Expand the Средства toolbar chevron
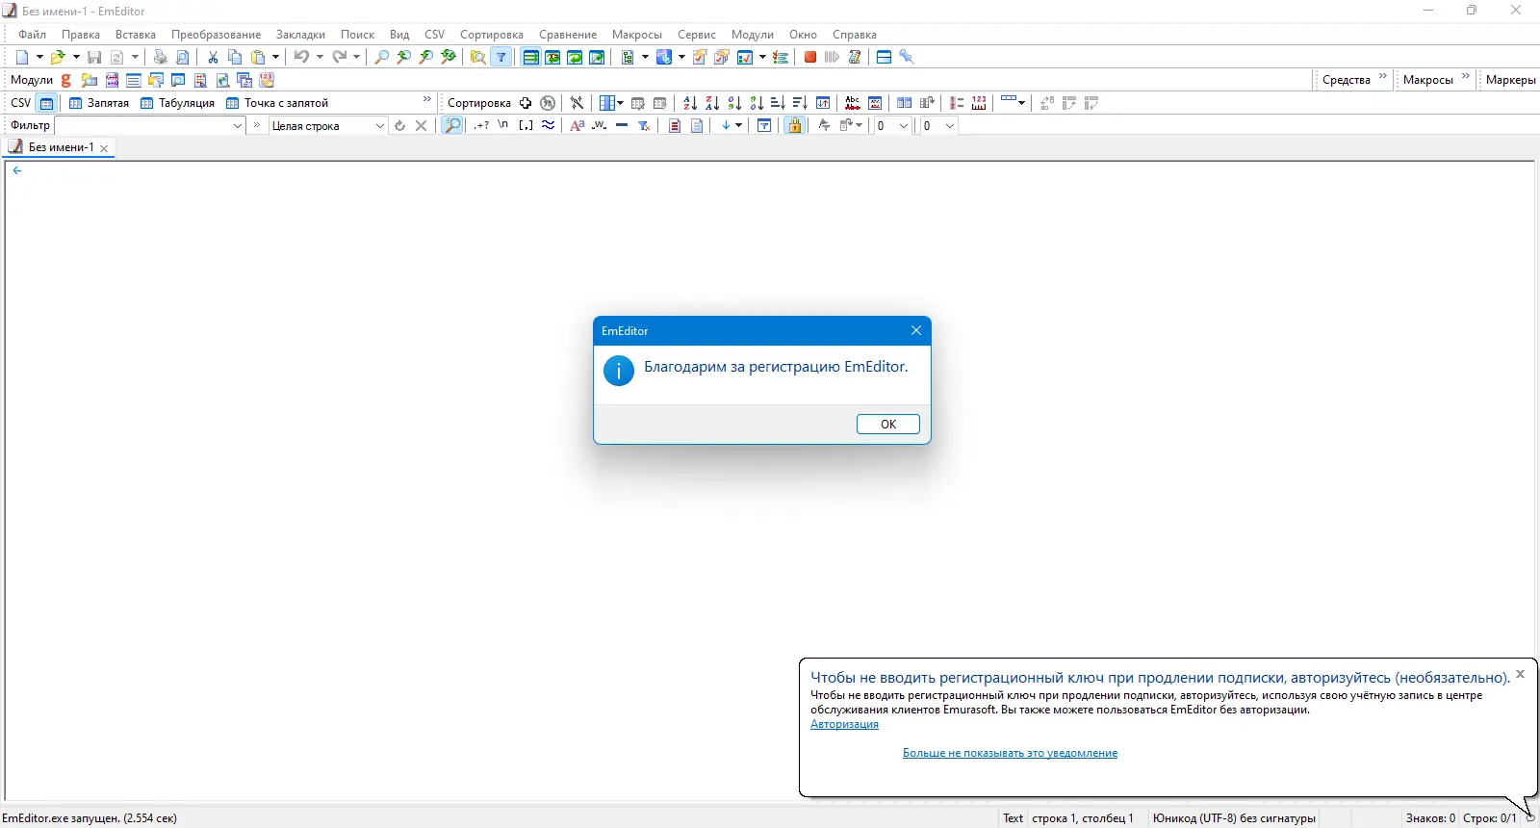 [1383, 77]
